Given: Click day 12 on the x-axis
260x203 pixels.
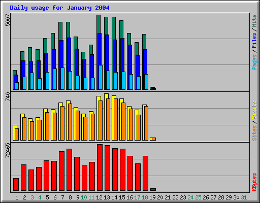Looking at the screenshot, I should pos(99,197).
